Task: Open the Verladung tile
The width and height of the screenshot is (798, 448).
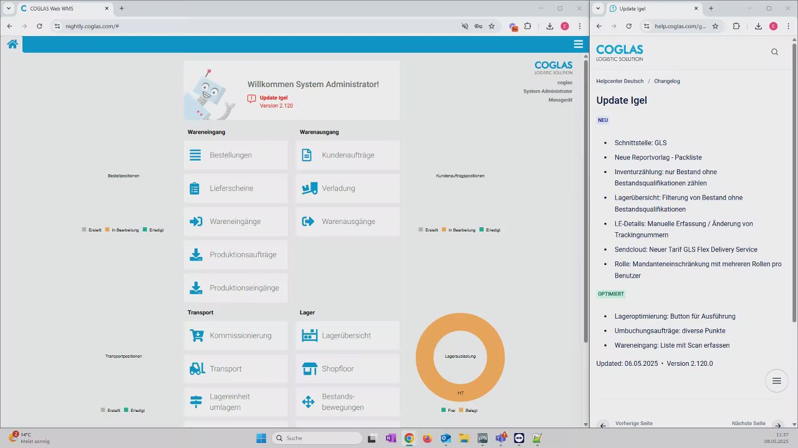Action: tap(348, 188)
